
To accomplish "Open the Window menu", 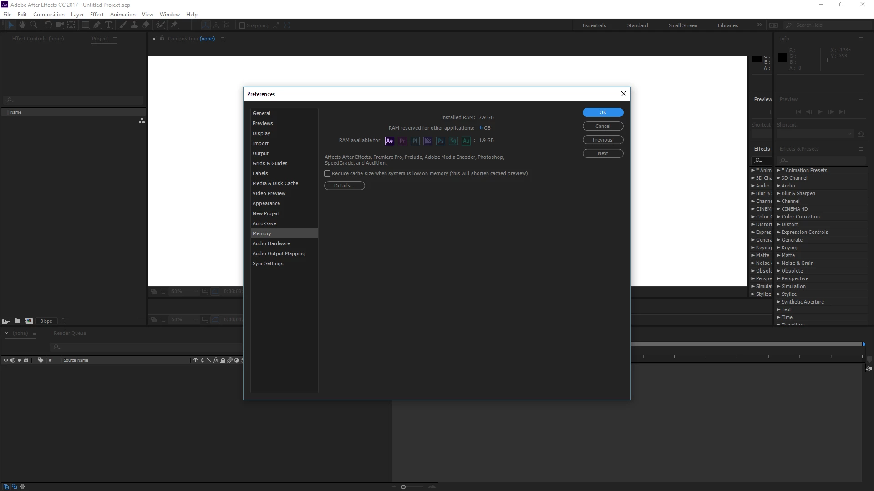I will pyautogui.click(x=169, y=15).
